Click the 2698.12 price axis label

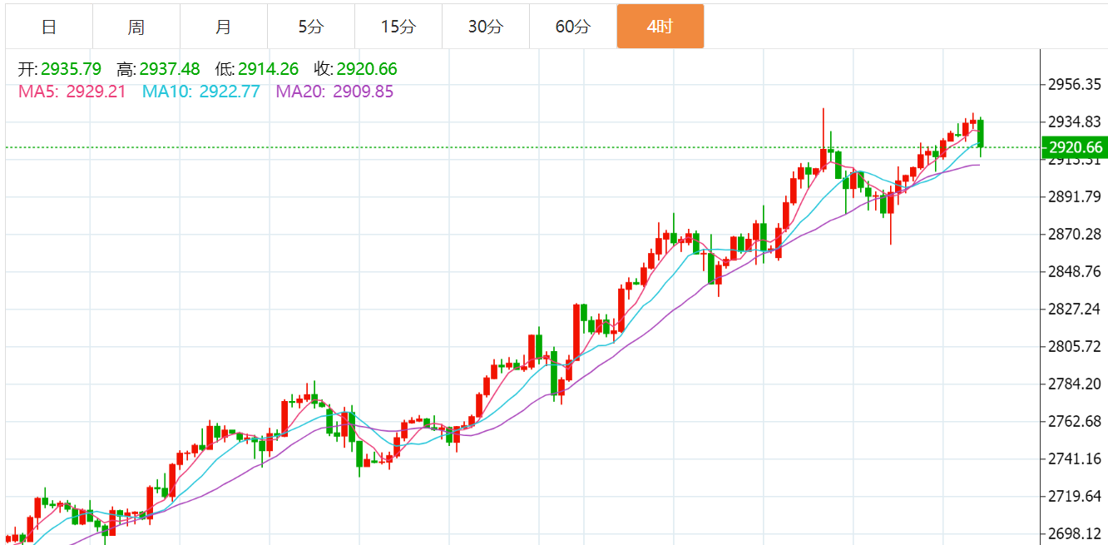coord(1076,534)
